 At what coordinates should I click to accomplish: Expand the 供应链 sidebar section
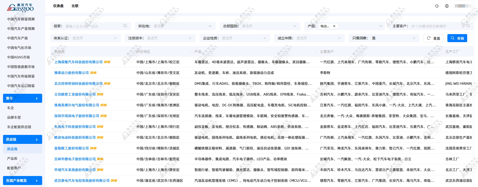coord(22,140)
